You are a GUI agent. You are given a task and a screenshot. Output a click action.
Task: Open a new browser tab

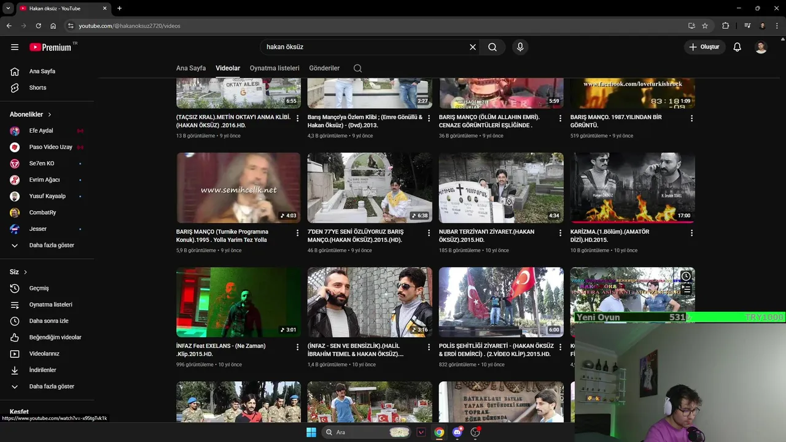[119, 8]
